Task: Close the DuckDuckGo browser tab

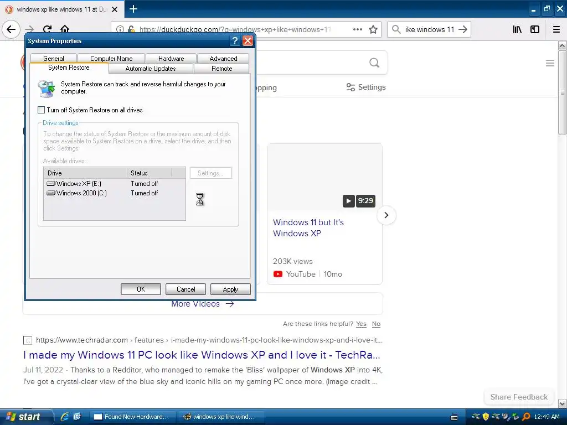Action: click(x=115, y=9)
